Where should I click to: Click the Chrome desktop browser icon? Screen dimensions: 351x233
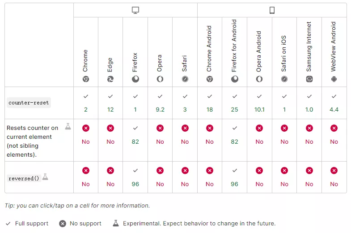(85, 79)
